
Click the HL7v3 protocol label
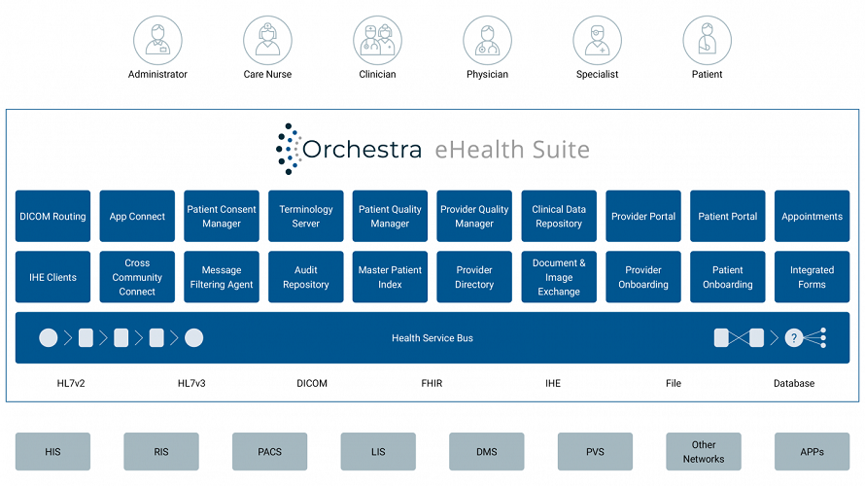point(191,383)
